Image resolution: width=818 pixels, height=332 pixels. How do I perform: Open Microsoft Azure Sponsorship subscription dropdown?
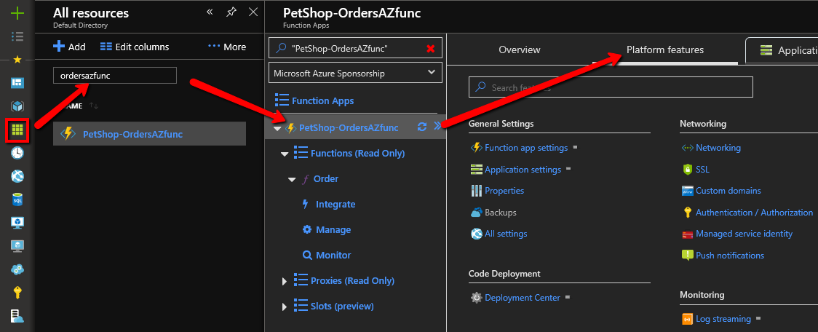355,73
